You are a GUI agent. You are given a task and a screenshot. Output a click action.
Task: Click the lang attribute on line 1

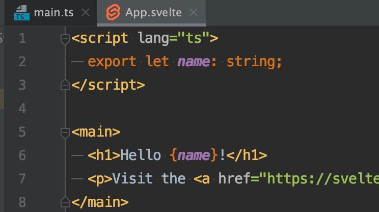tap(153, 39)
